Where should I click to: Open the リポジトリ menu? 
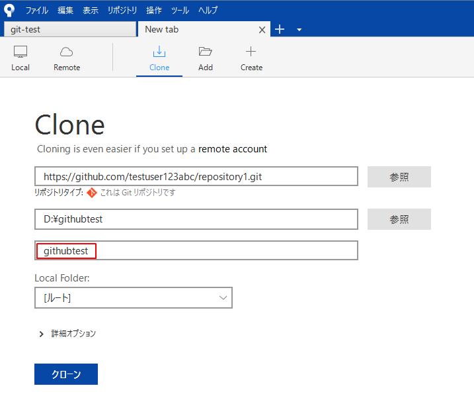122,11
